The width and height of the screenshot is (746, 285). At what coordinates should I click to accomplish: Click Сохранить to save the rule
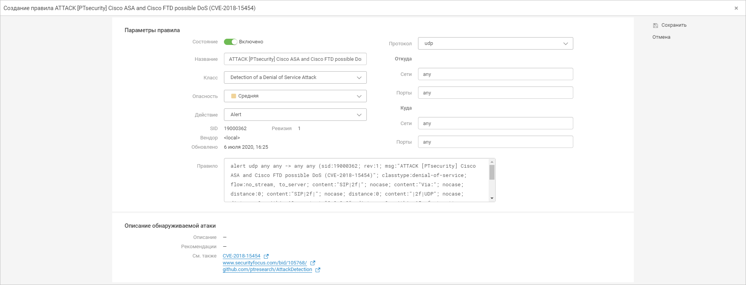674,25
